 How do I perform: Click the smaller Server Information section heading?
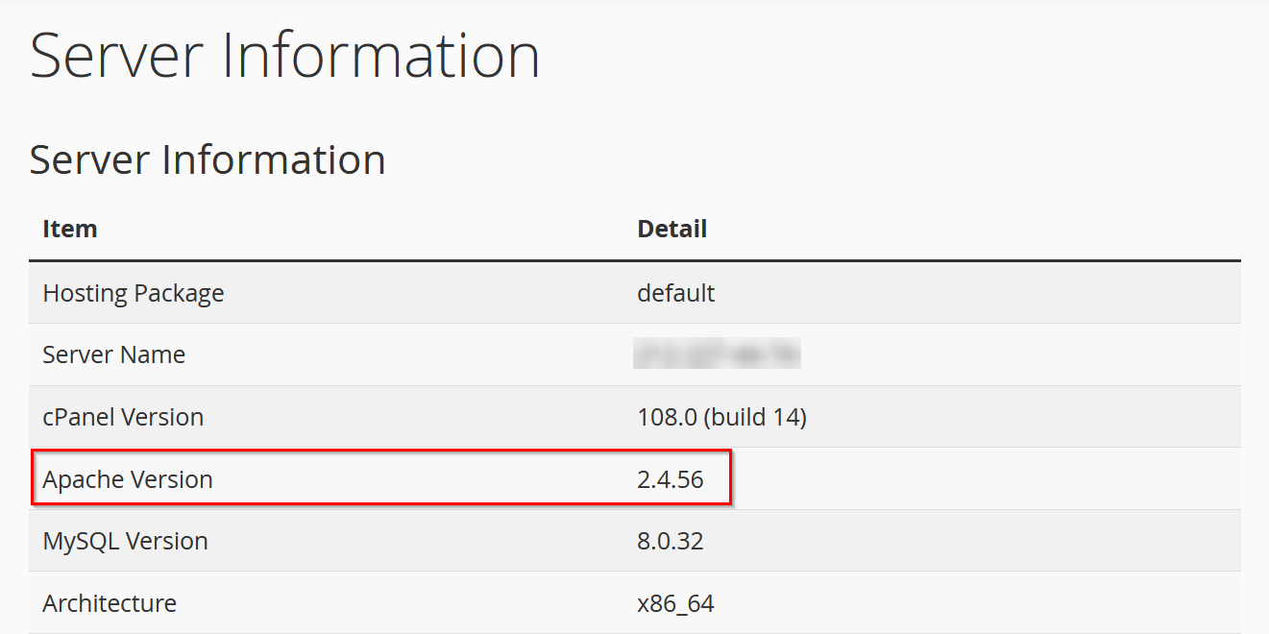coord(207,159)
